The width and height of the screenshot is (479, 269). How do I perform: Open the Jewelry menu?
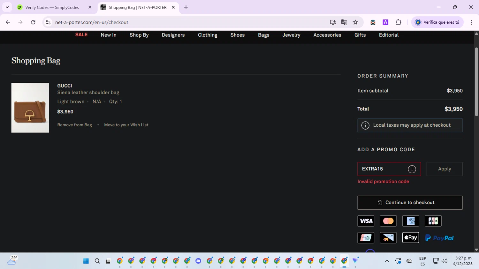[291, 35]
